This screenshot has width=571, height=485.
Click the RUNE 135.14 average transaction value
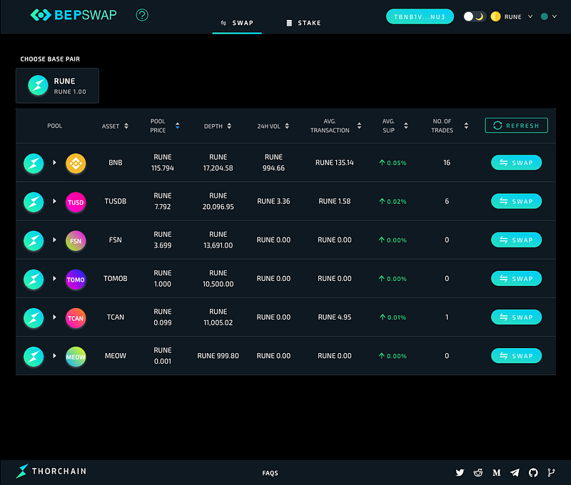point(334,163)
